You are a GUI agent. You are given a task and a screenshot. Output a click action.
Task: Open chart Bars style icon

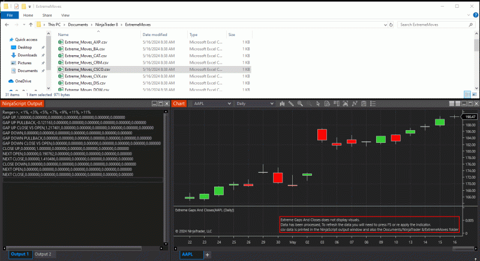[x=282, y=104]
